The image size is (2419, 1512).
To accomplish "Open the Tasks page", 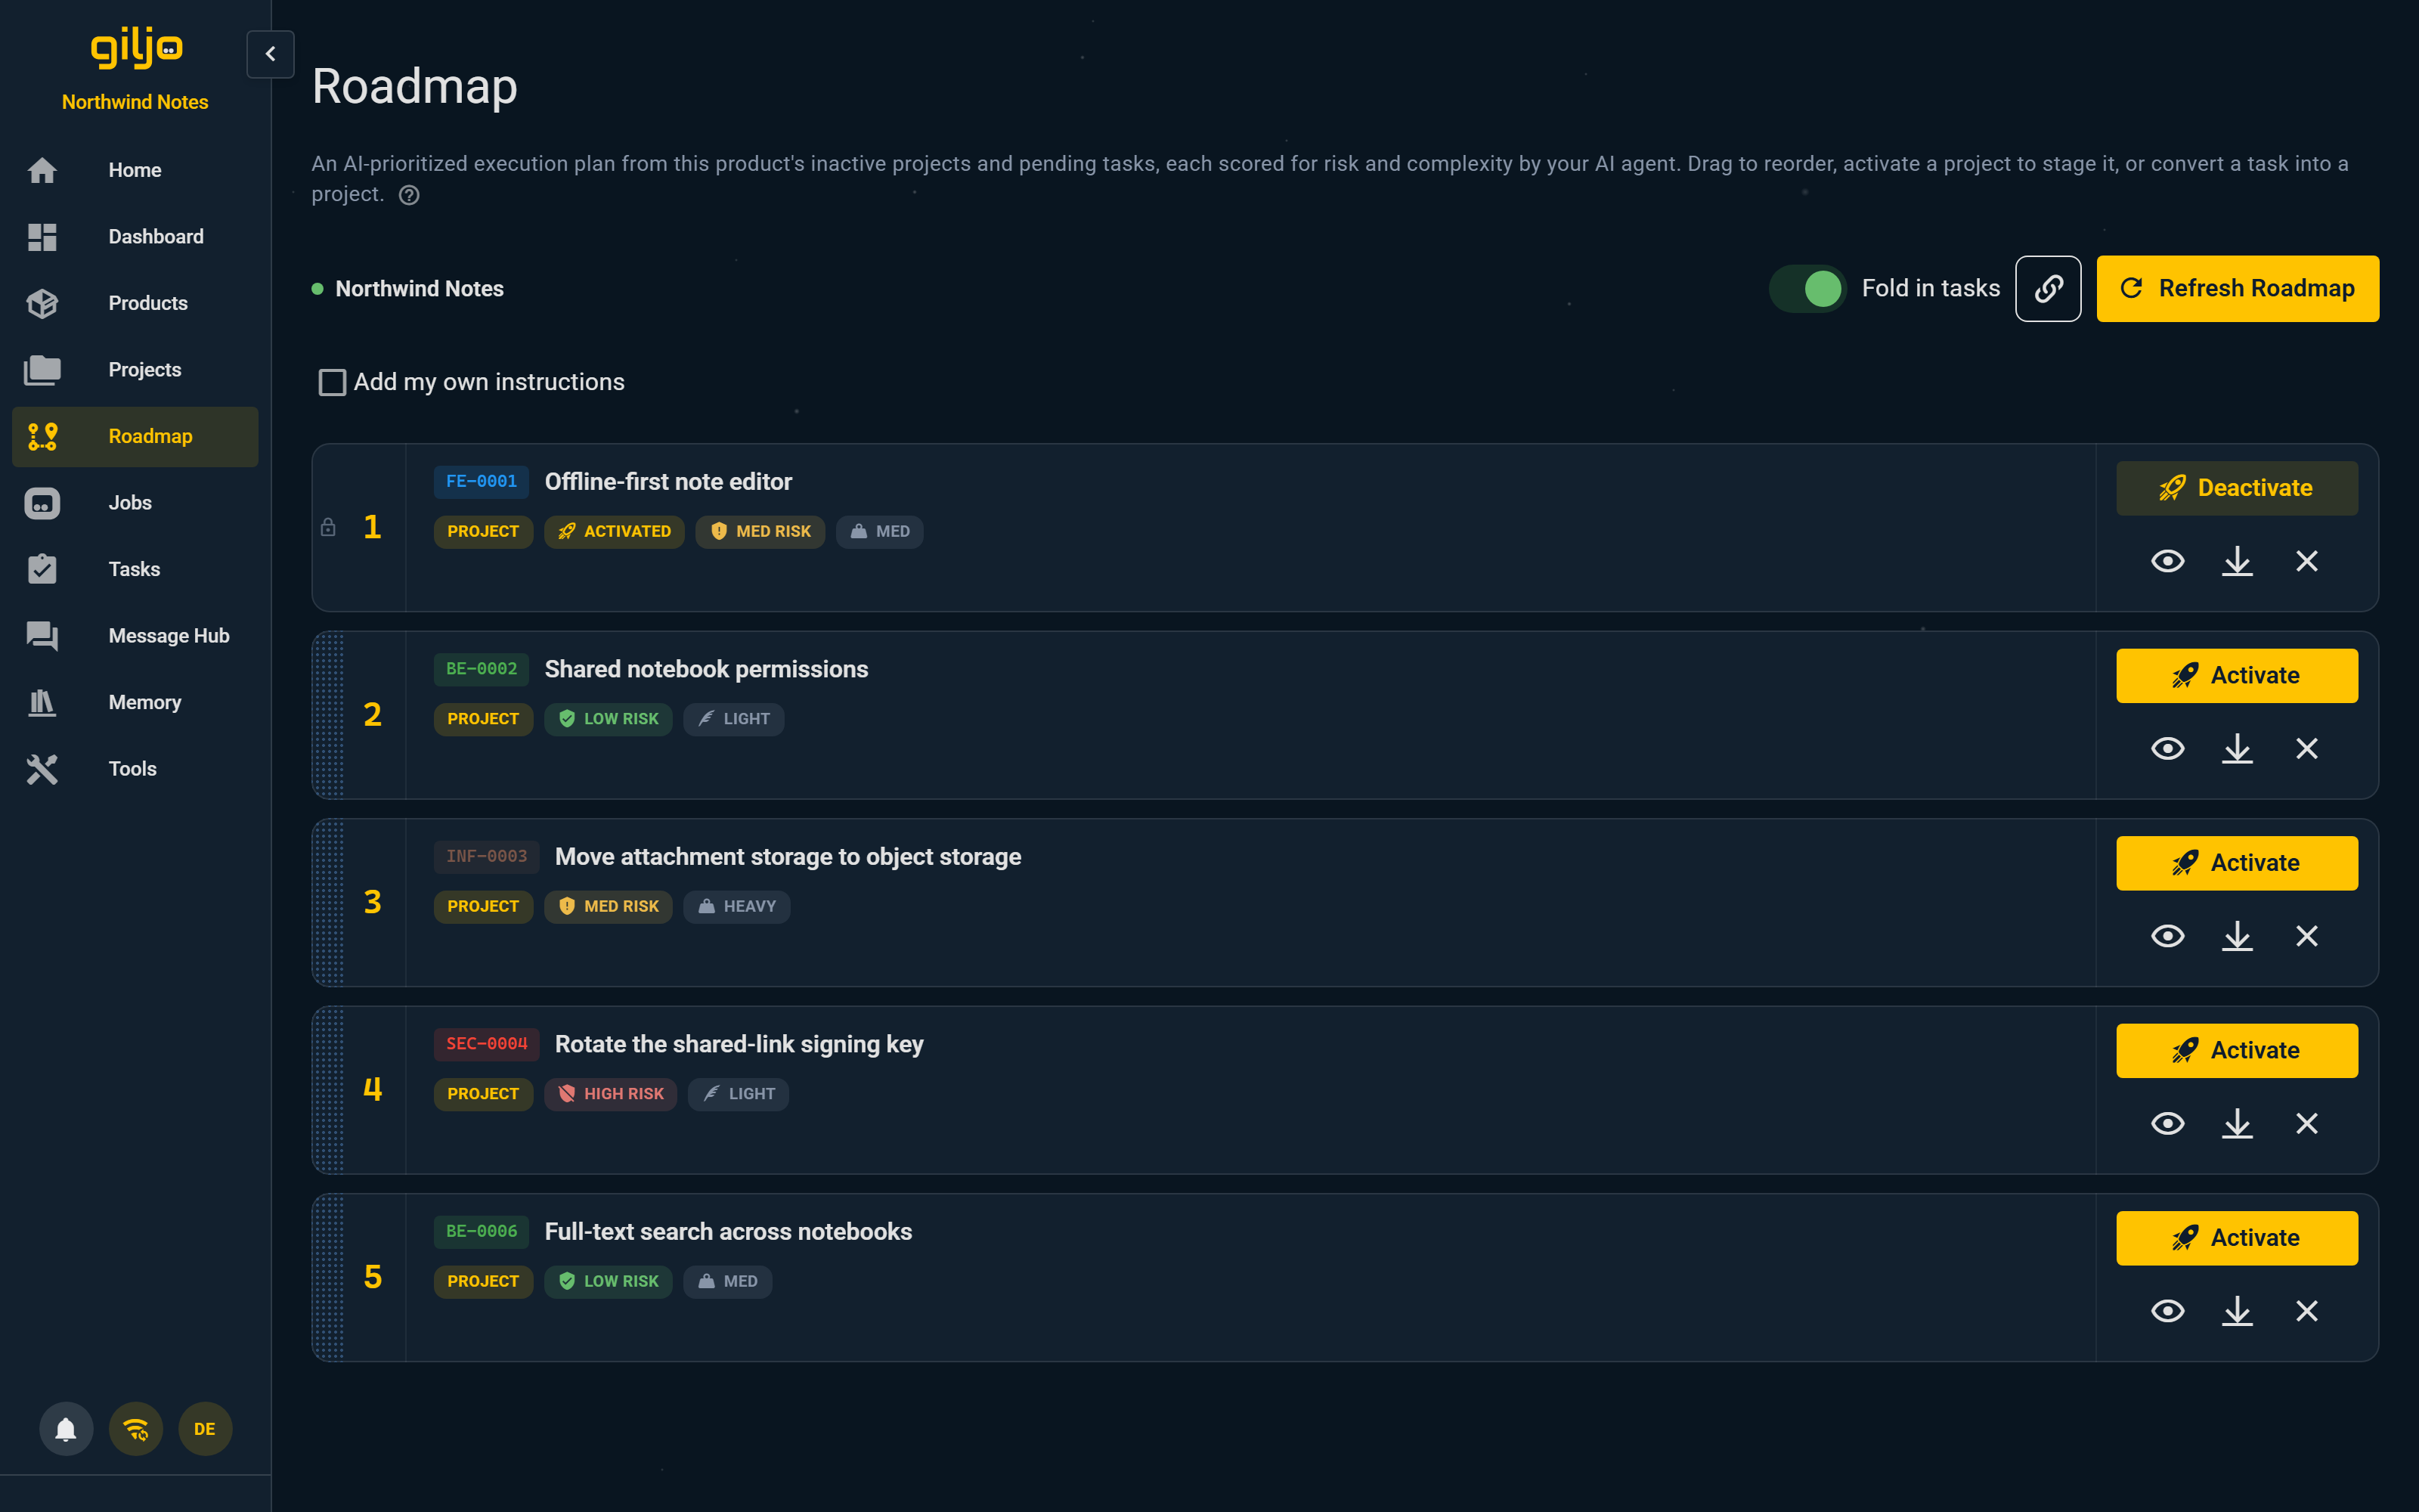I will point(134,569).
